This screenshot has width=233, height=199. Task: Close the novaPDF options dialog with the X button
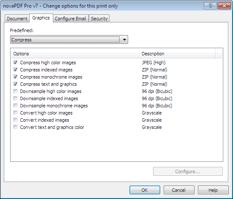(224, 6)
